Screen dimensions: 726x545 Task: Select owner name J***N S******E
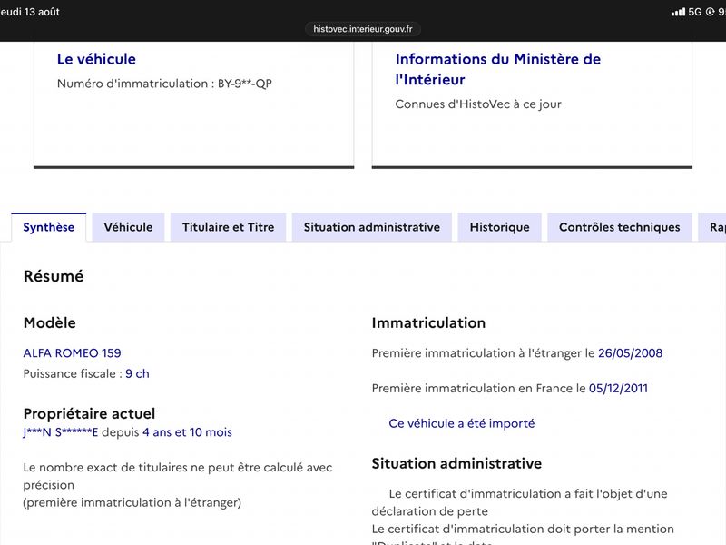pos(61,432)
